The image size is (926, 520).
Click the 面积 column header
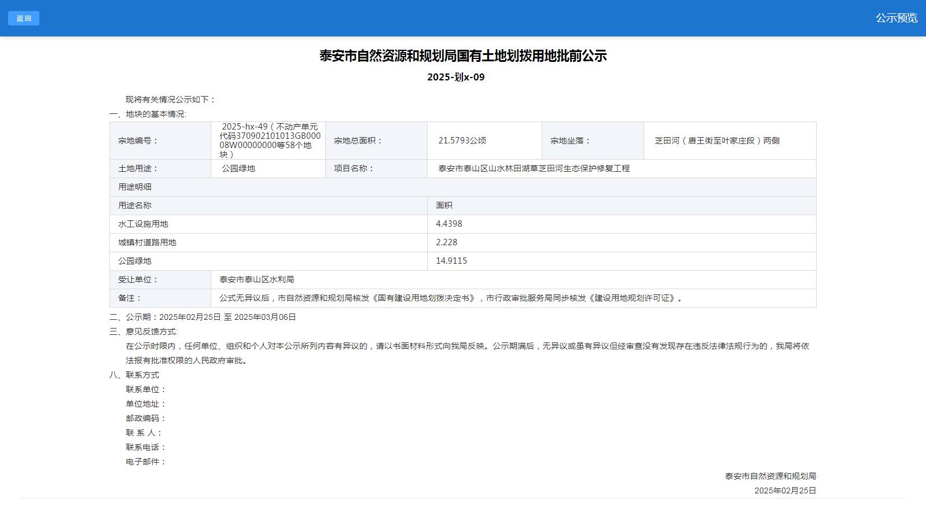click(622, 205)
